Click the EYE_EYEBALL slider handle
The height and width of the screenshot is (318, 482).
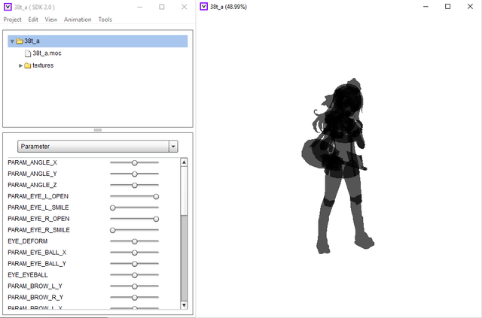tap(134, 275)
